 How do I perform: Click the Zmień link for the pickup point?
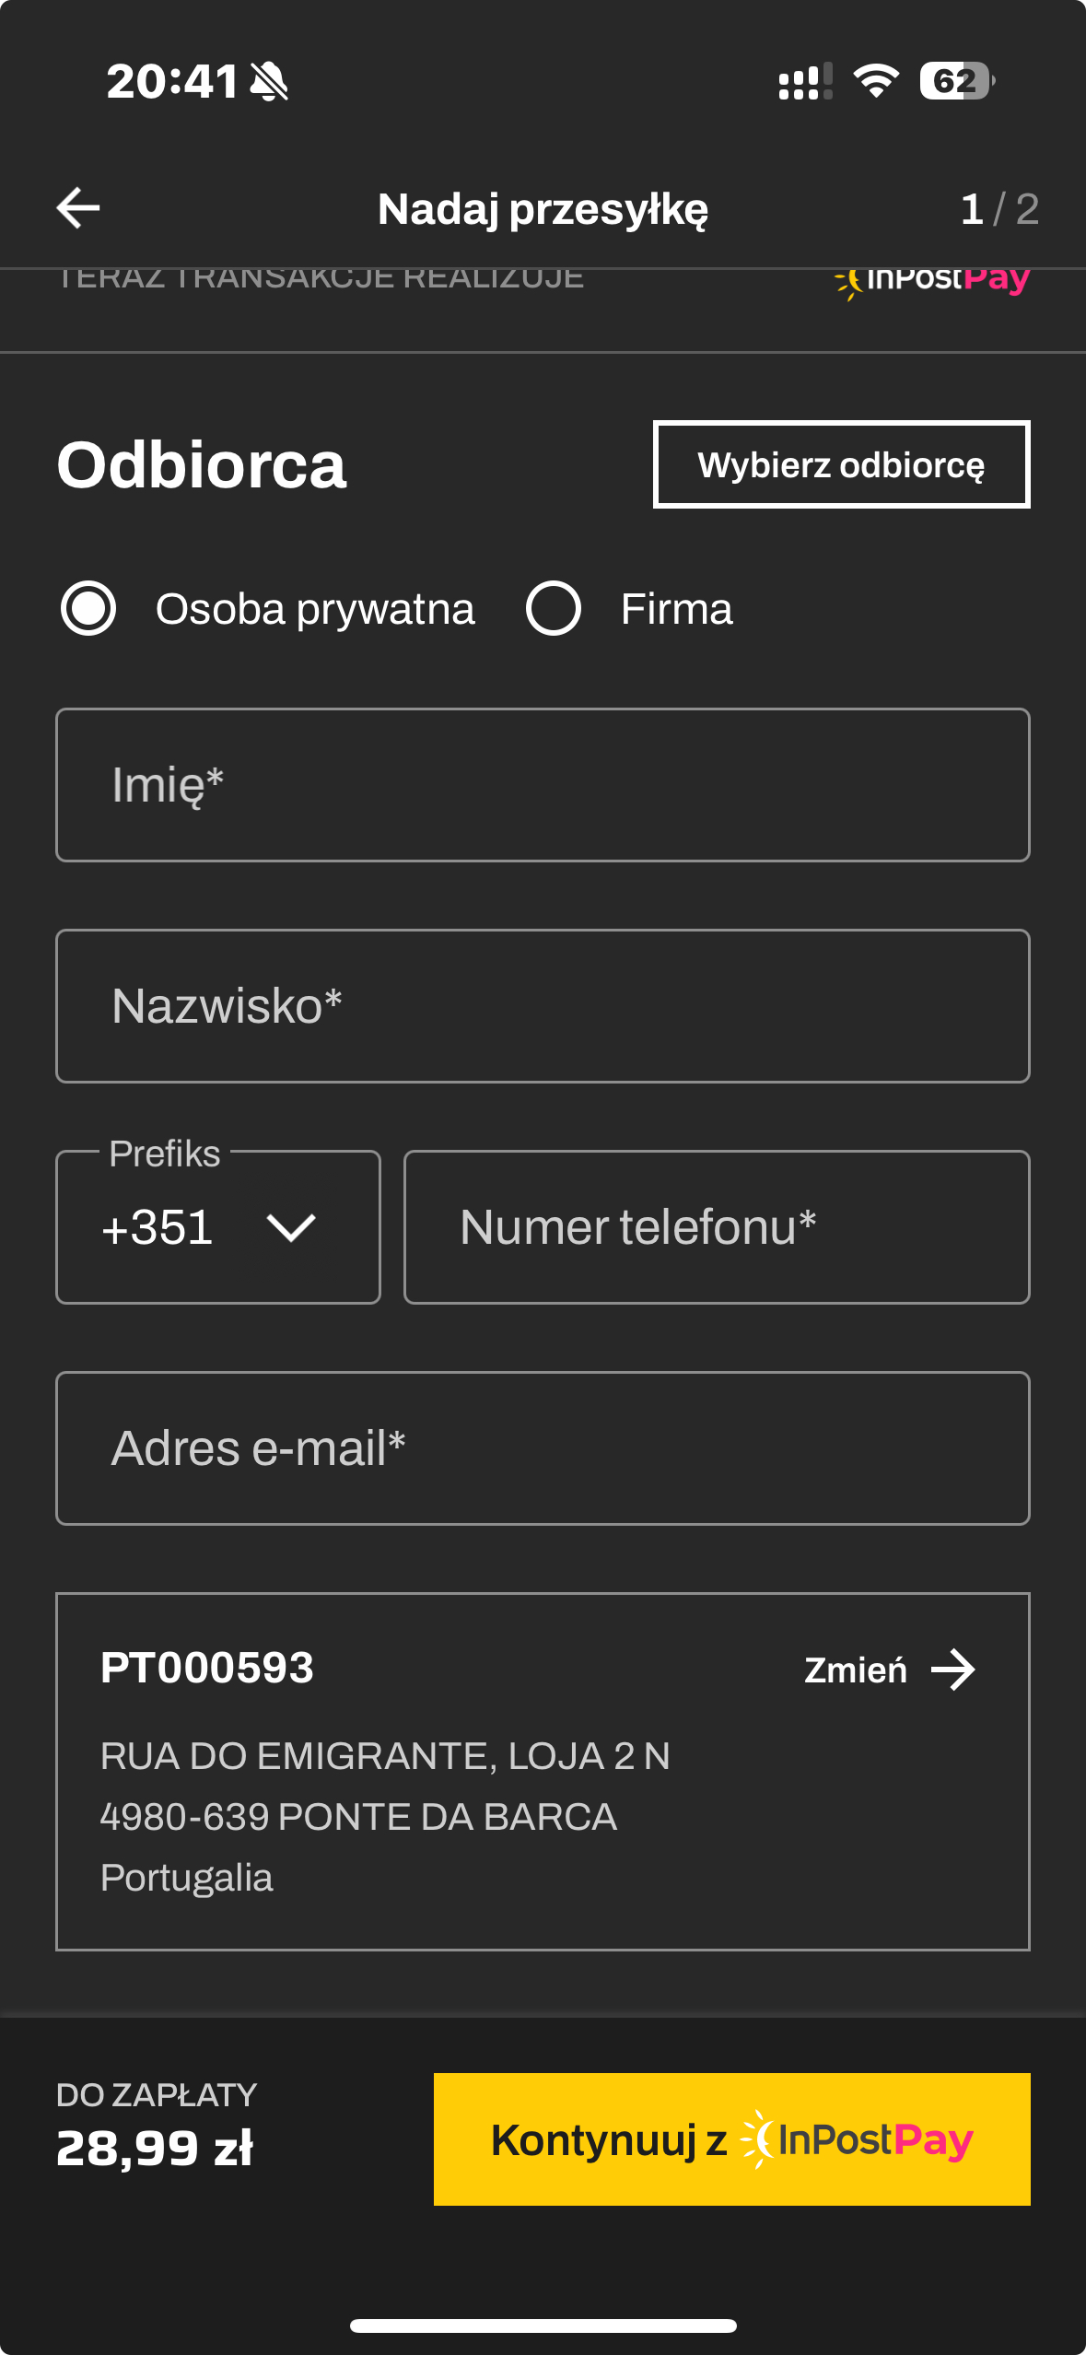tap(856, 1670)
